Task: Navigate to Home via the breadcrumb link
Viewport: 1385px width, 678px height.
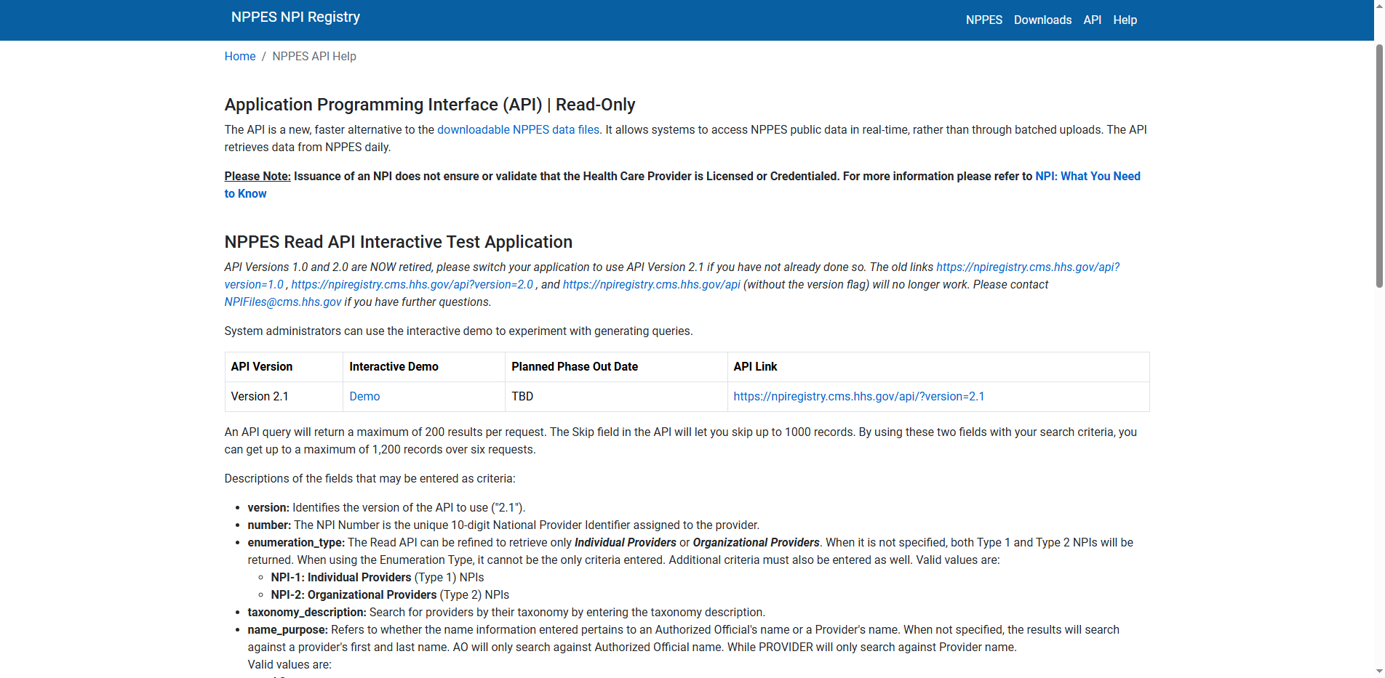Action: coord(239,56)
